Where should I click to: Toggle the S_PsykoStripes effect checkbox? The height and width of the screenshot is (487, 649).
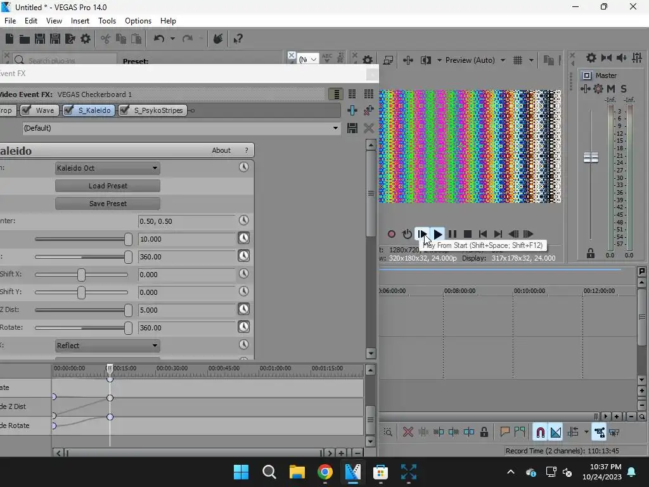coord(125,110)
